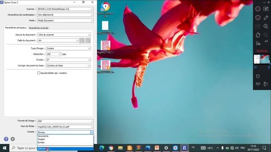Open the Format de l'image PDF dropdown
The width and height of the screenshot is (271, 152).
65,121
